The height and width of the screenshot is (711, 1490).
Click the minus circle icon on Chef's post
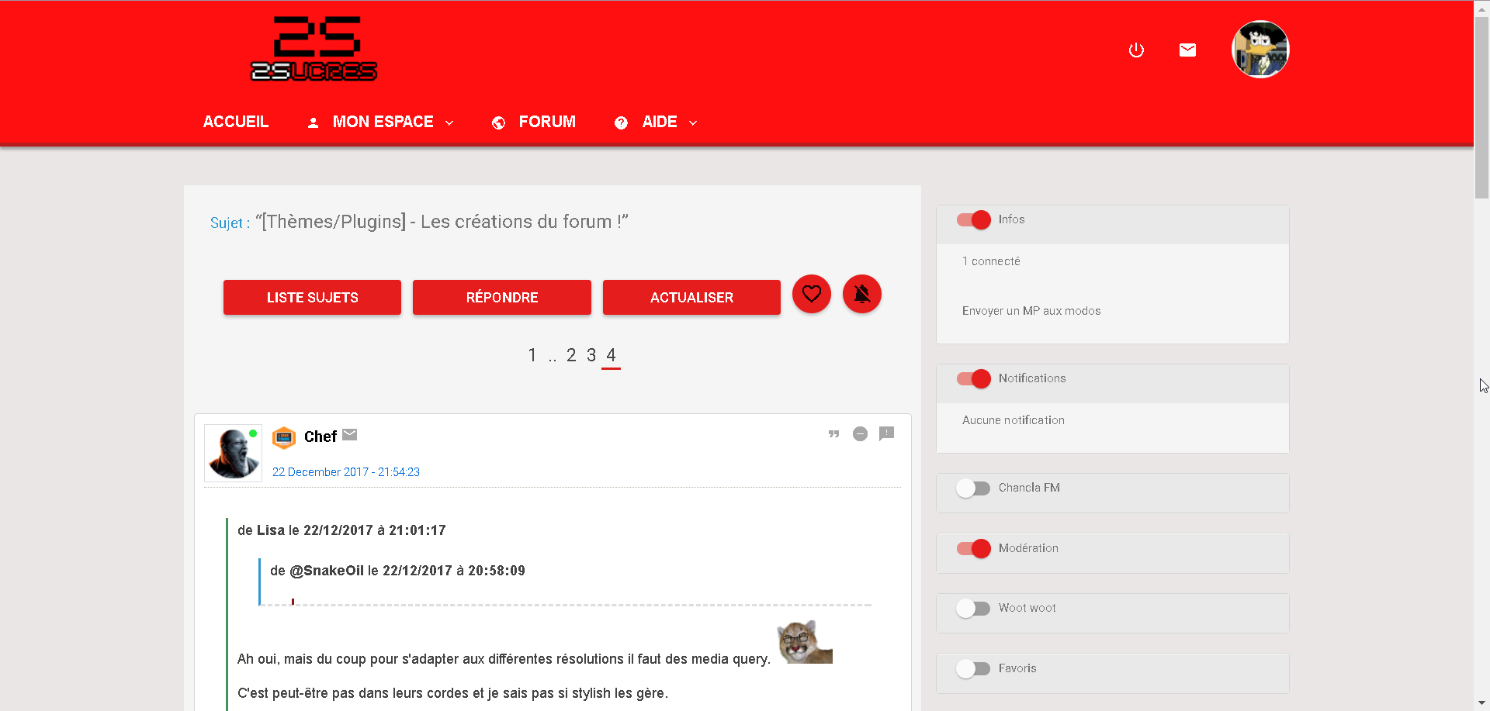860,434
